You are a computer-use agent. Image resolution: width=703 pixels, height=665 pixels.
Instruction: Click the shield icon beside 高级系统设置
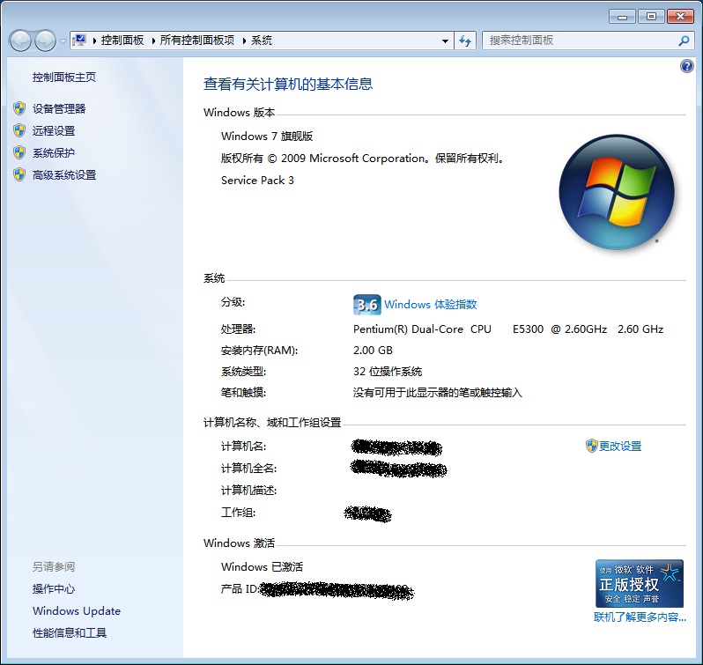[19, 174]
